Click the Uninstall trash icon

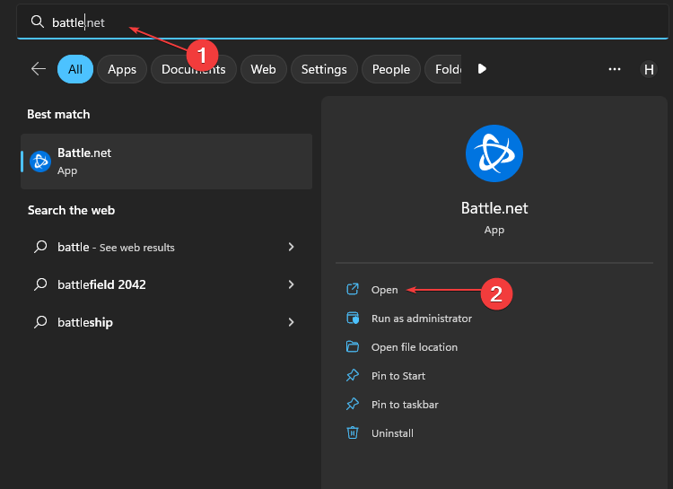click(353, 432)
